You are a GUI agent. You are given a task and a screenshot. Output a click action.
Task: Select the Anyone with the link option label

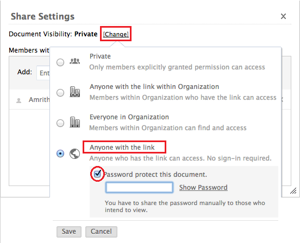click(x=122, y=148)
